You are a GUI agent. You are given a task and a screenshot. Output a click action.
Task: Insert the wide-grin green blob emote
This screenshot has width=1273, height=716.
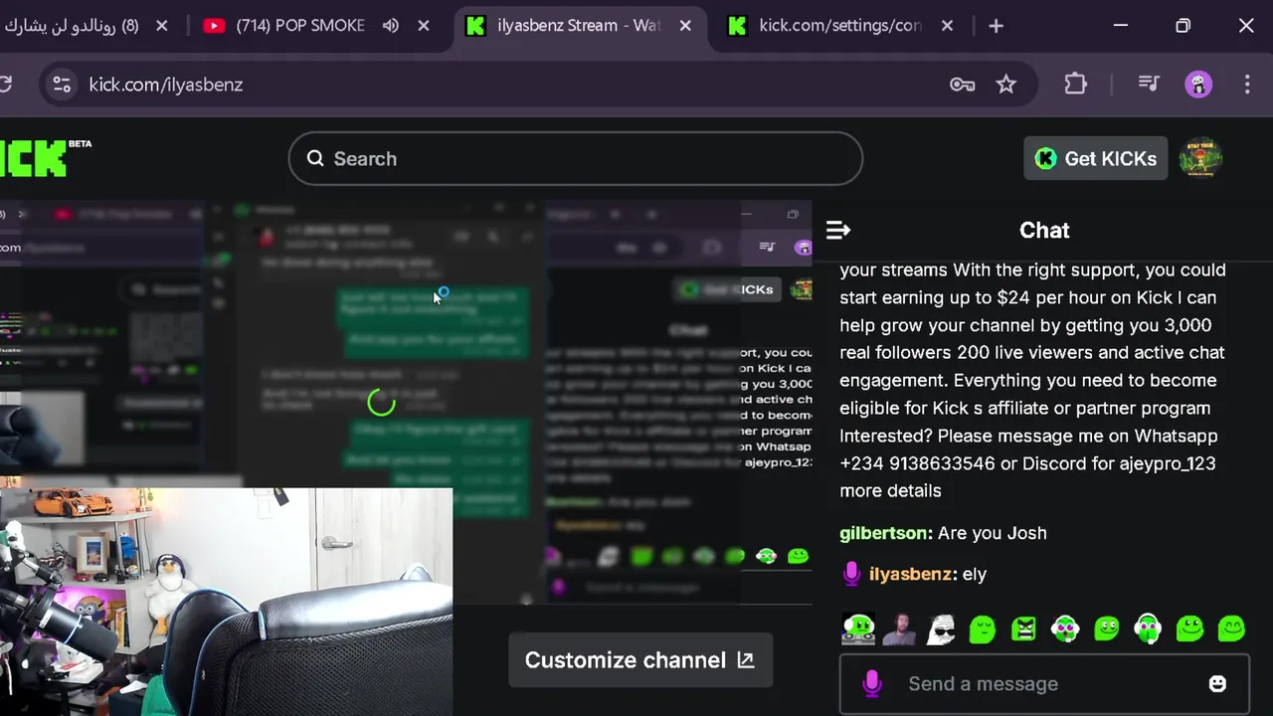[1189, 628]
